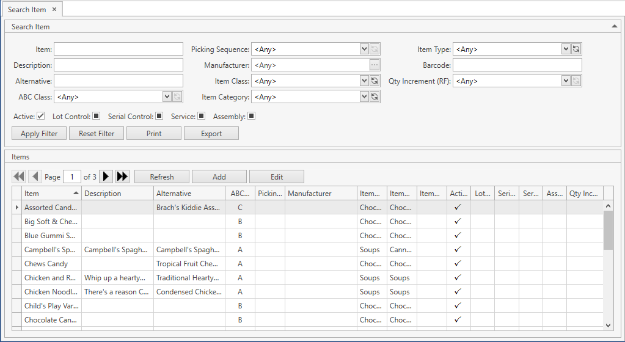
Task: Open the Item Category dropdown
Action: 364,97
